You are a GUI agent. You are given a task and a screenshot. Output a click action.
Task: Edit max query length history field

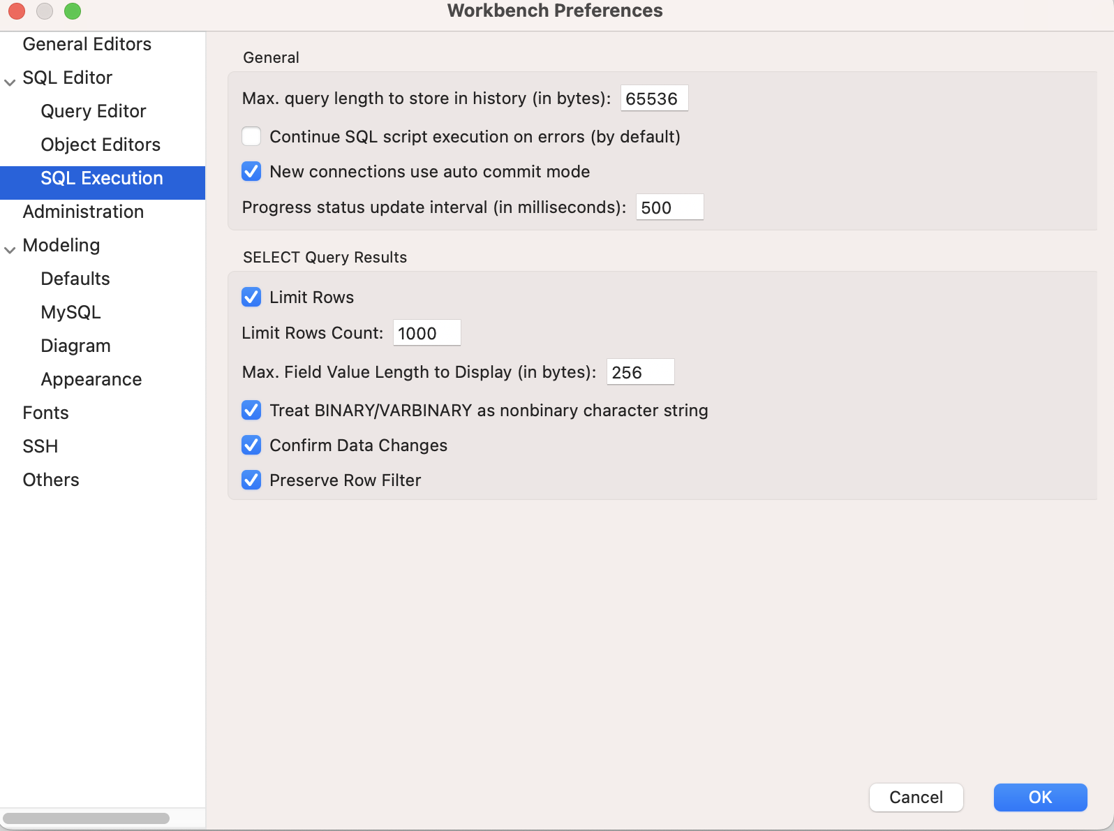coord(654,98)
